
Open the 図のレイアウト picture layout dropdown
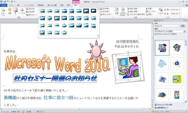coord(106,14)
